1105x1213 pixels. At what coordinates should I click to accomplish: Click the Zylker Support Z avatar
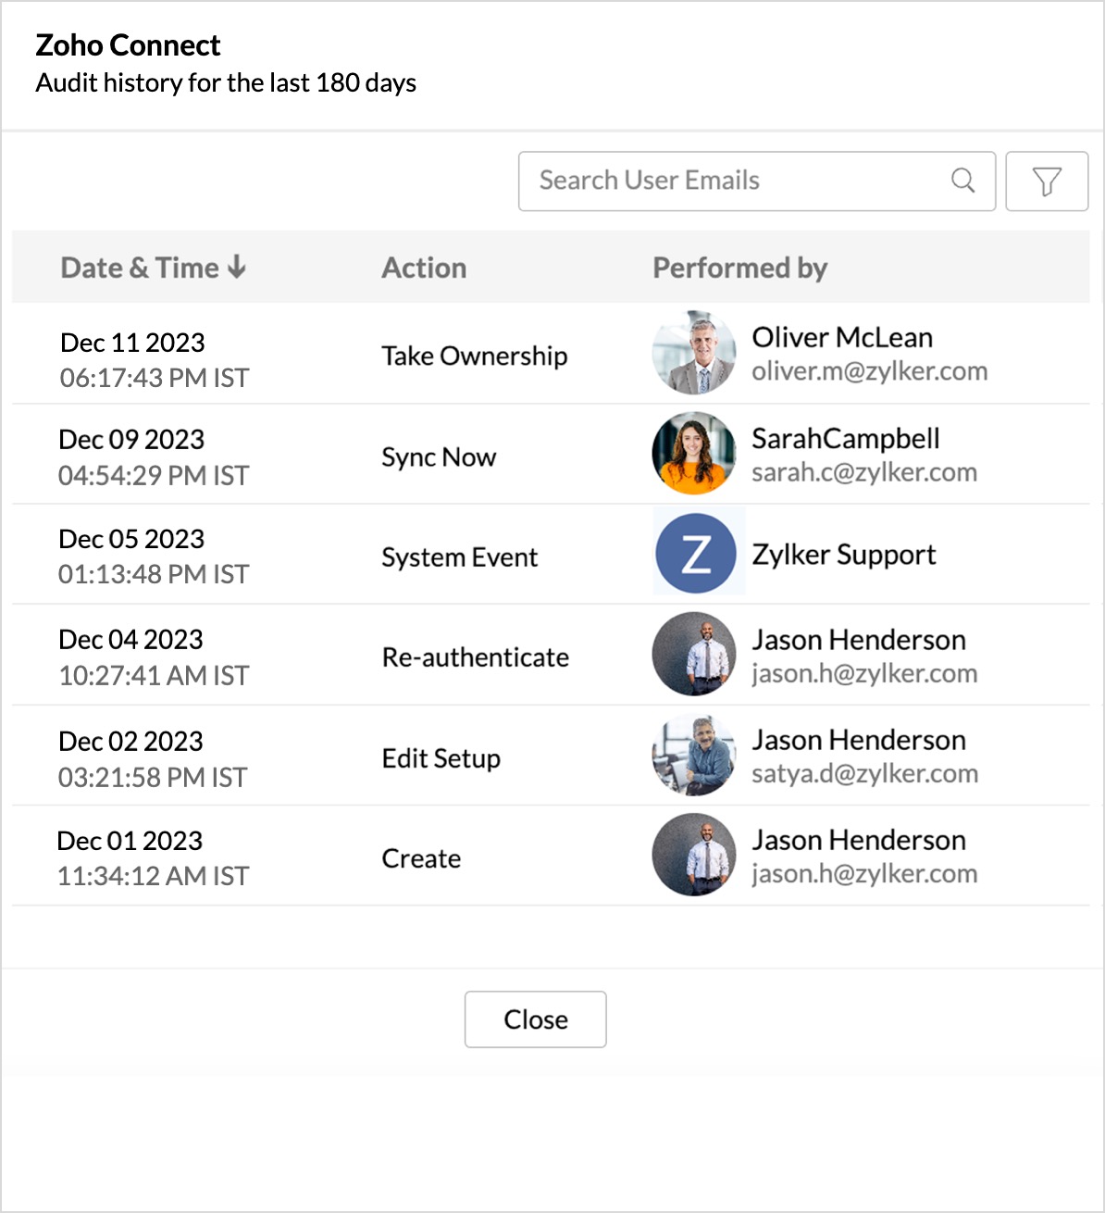(696, 554)
